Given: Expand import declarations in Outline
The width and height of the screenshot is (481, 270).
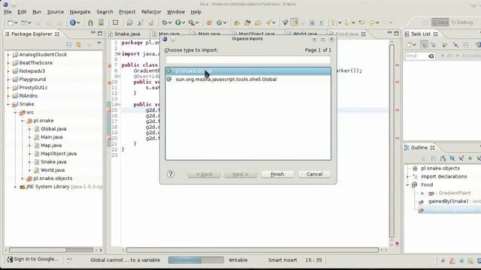Looking at the screenshot, I should point(407,177).
